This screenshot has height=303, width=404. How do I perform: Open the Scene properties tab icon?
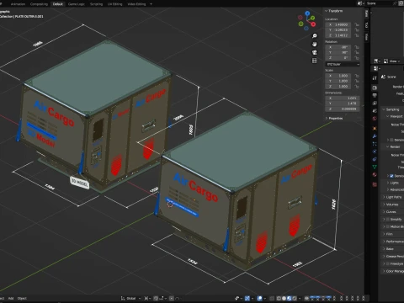[375, 111]
